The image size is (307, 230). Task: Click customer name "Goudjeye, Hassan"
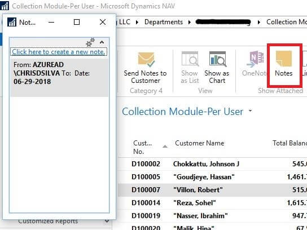(x=204, y=177)
